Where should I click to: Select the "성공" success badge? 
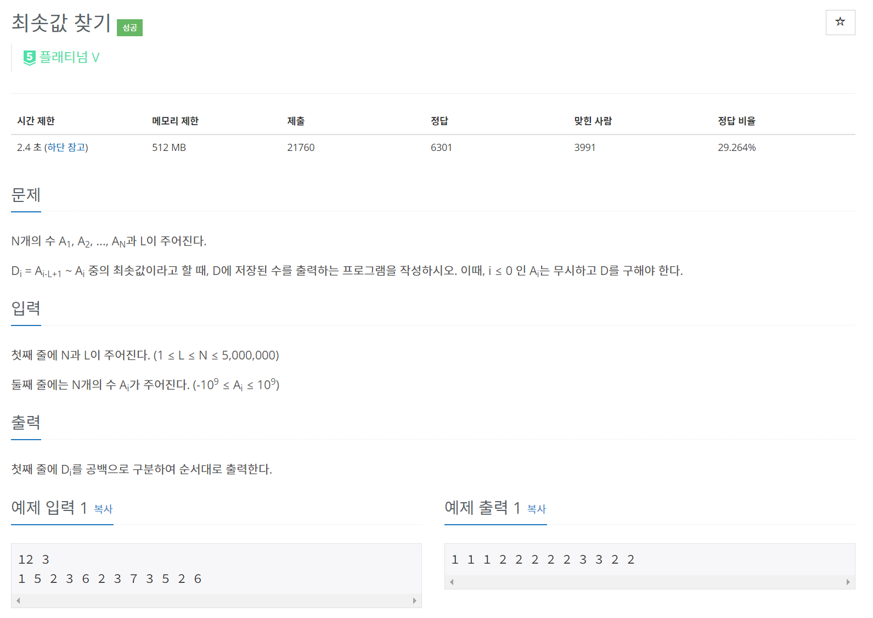(129, 27)
